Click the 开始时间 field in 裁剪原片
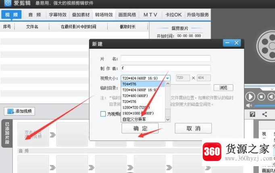 [189, 36]
